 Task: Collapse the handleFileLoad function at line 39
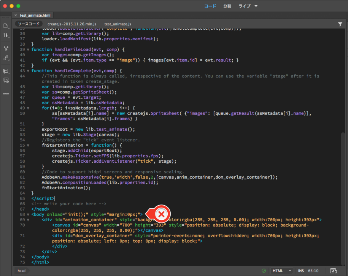[28, 49]
